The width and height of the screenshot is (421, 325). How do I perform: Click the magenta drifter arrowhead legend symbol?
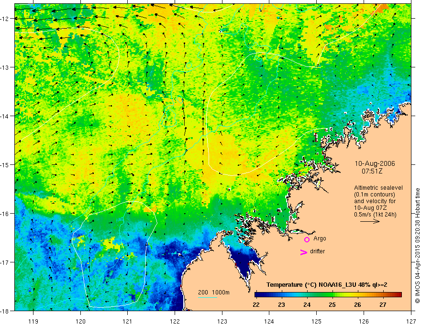pos(303,252)
